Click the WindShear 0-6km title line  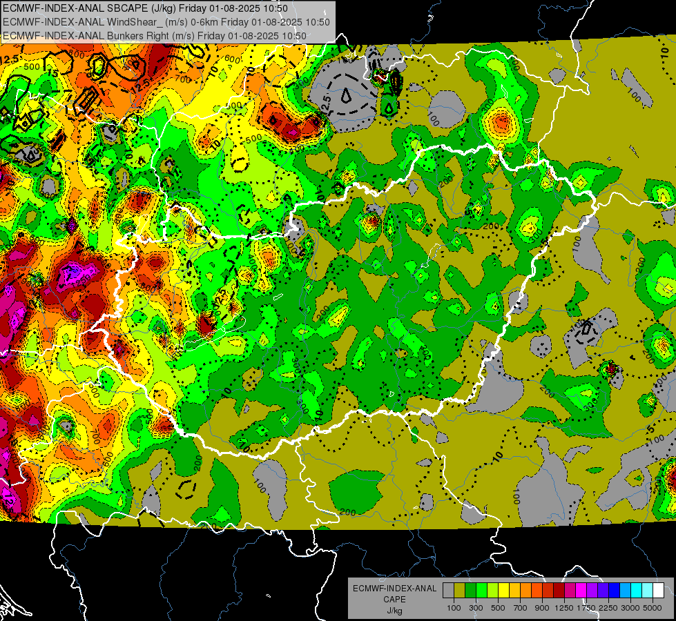(166, 22)
